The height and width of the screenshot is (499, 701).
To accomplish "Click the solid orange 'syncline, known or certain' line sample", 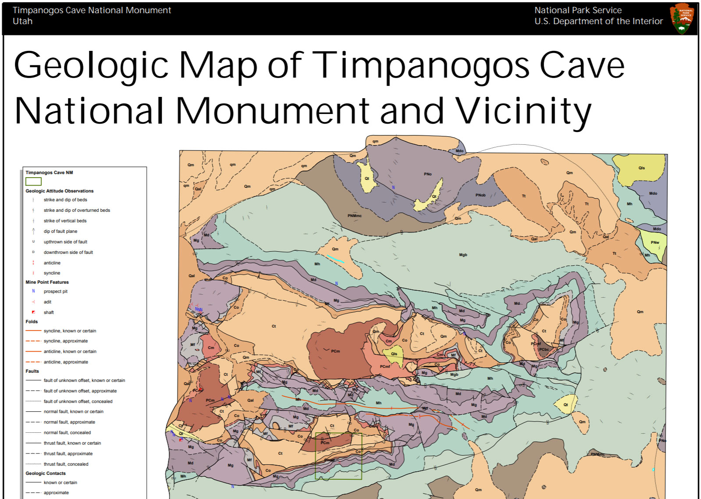I will pyautogui.click(x=33, y=331).
